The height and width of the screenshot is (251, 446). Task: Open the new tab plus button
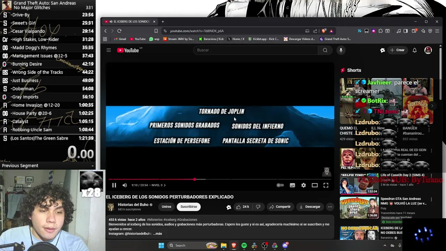[x=163, y=22]
